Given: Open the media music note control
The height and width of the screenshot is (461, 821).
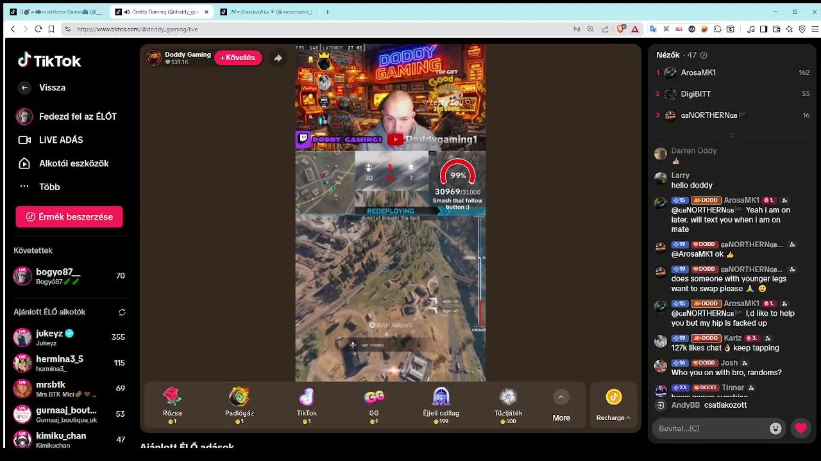Looking at the screenshot, I should 750,29.
